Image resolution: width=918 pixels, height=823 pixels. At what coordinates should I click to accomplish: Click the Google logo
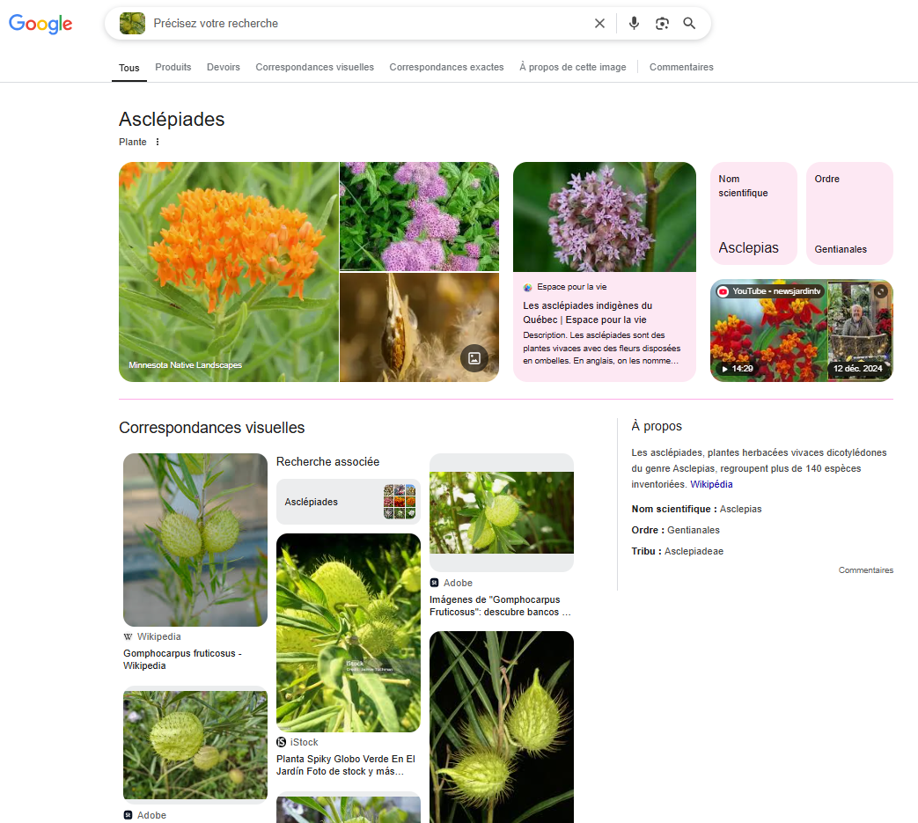(40, 24)
